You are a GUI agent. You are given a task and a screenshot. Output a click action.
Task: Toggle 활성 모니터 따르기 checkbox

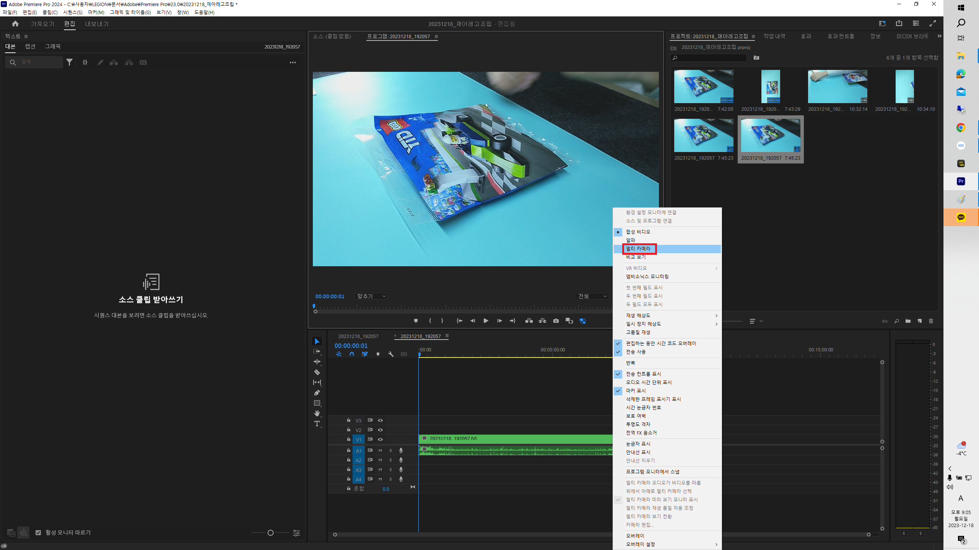point(38,532)
